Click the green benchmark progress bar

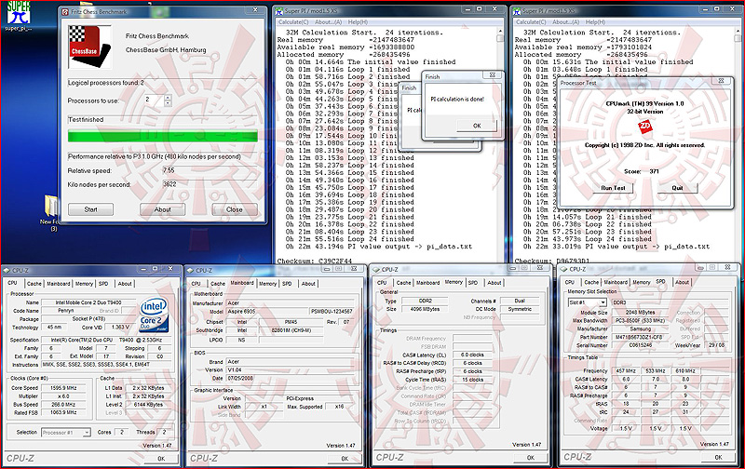163,136
